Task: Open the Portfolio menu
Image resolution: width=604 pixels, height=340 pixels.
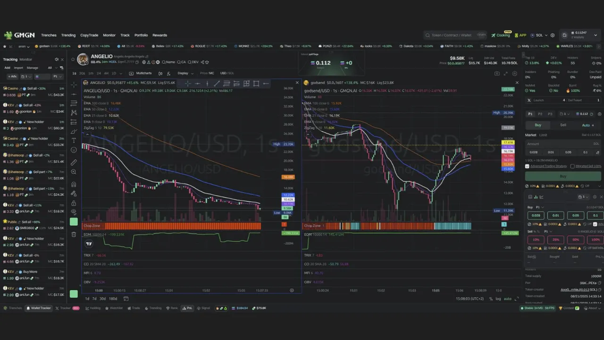Action: coord(141,35)
